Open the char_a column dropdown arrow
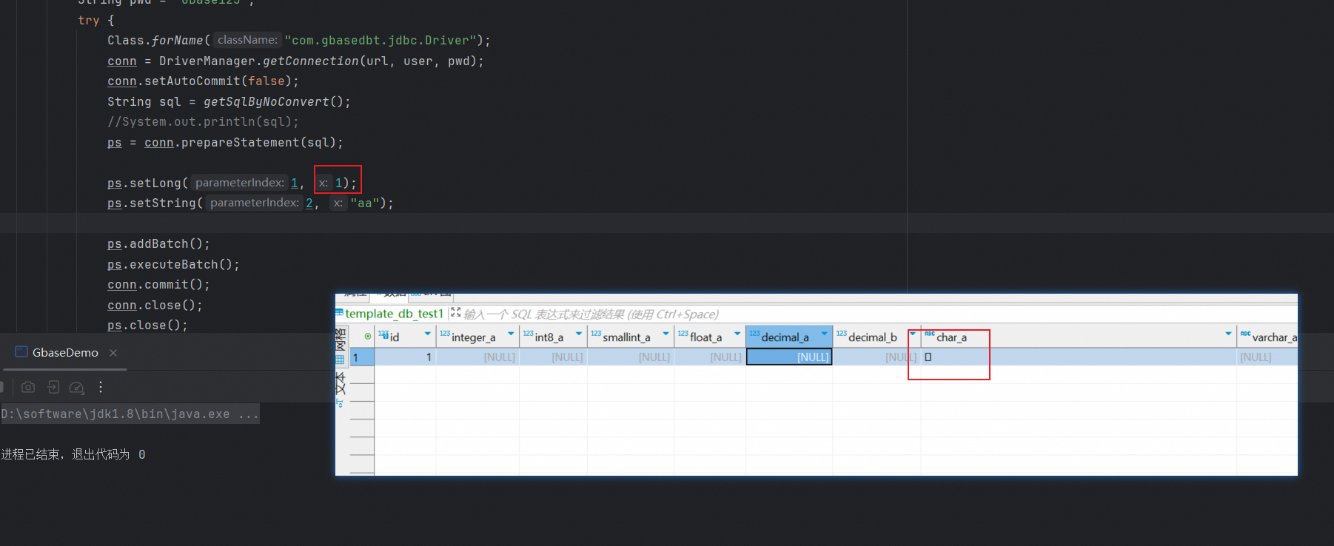 1228,334
